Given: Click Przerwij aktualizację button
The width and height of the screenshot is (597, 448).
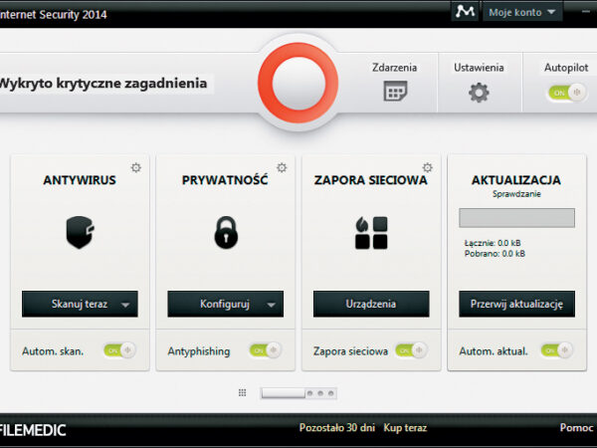Looking at the screenshot, I should click(x=516, y=304).
